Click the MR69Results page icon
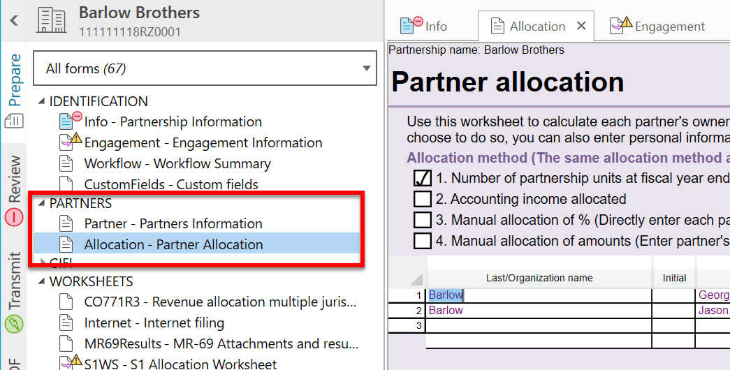 [66, 344]
